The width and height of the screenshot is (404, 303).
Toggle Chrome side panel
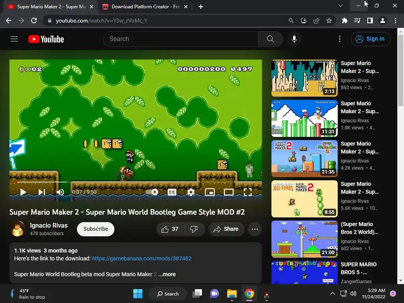coord(370,21)
